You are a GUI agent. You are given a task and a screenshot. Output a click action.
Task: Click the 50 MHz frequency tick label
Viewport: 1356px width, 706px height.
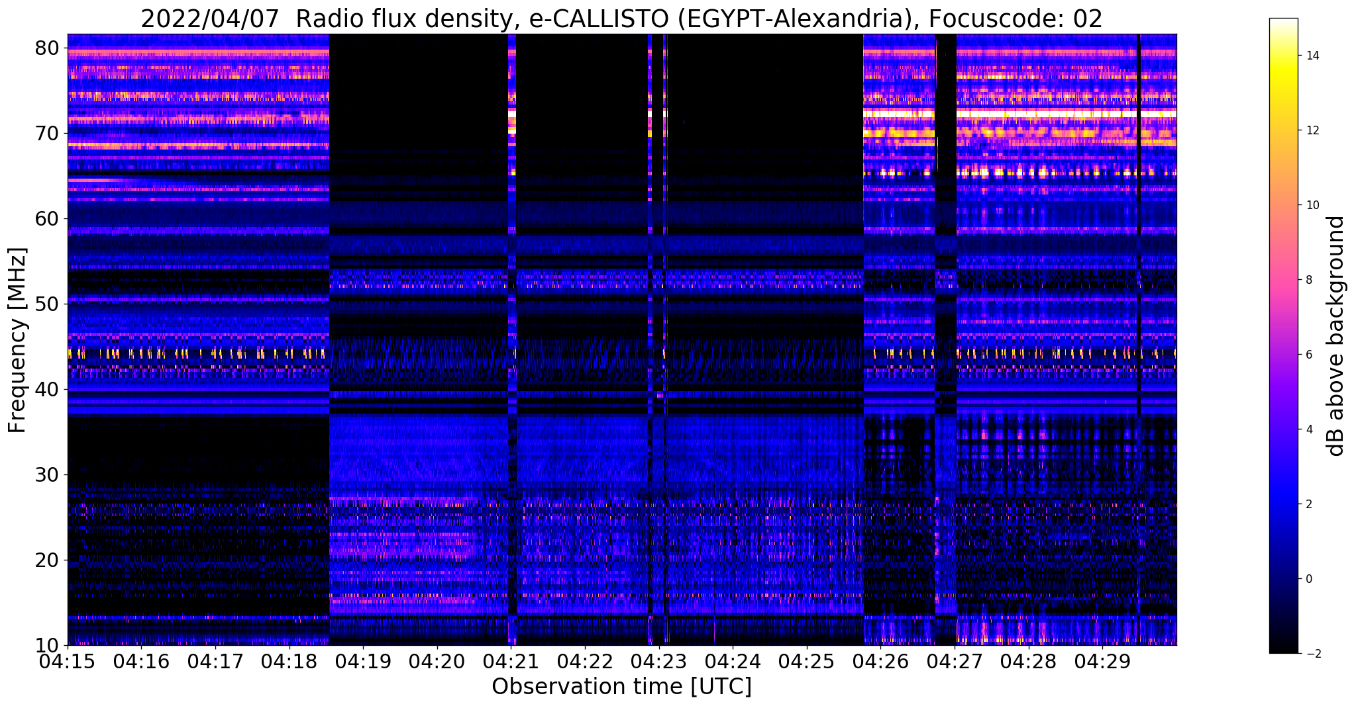(x=48, y=304)
